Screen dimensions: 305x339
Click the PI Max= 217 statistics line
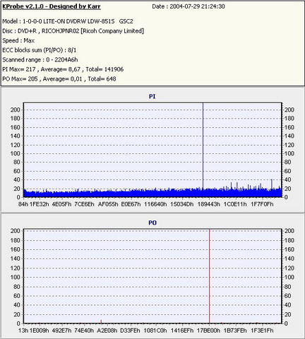click(63, 69)
